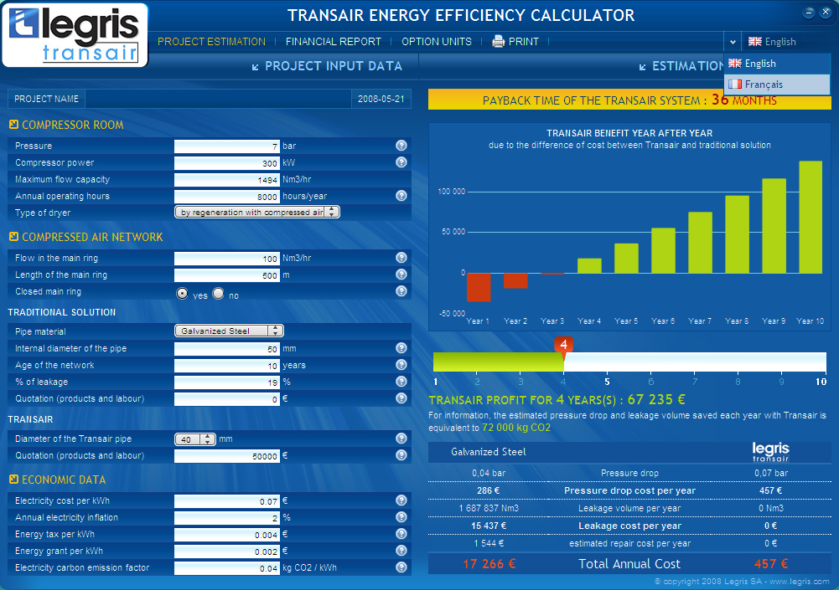Viewport: 839px width, 590px height.
Task: Open the Type of dryer dropdown
Action: coord(256,213)
